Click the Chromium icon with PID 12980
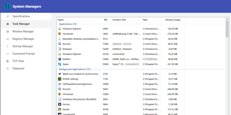 [59, 94]
